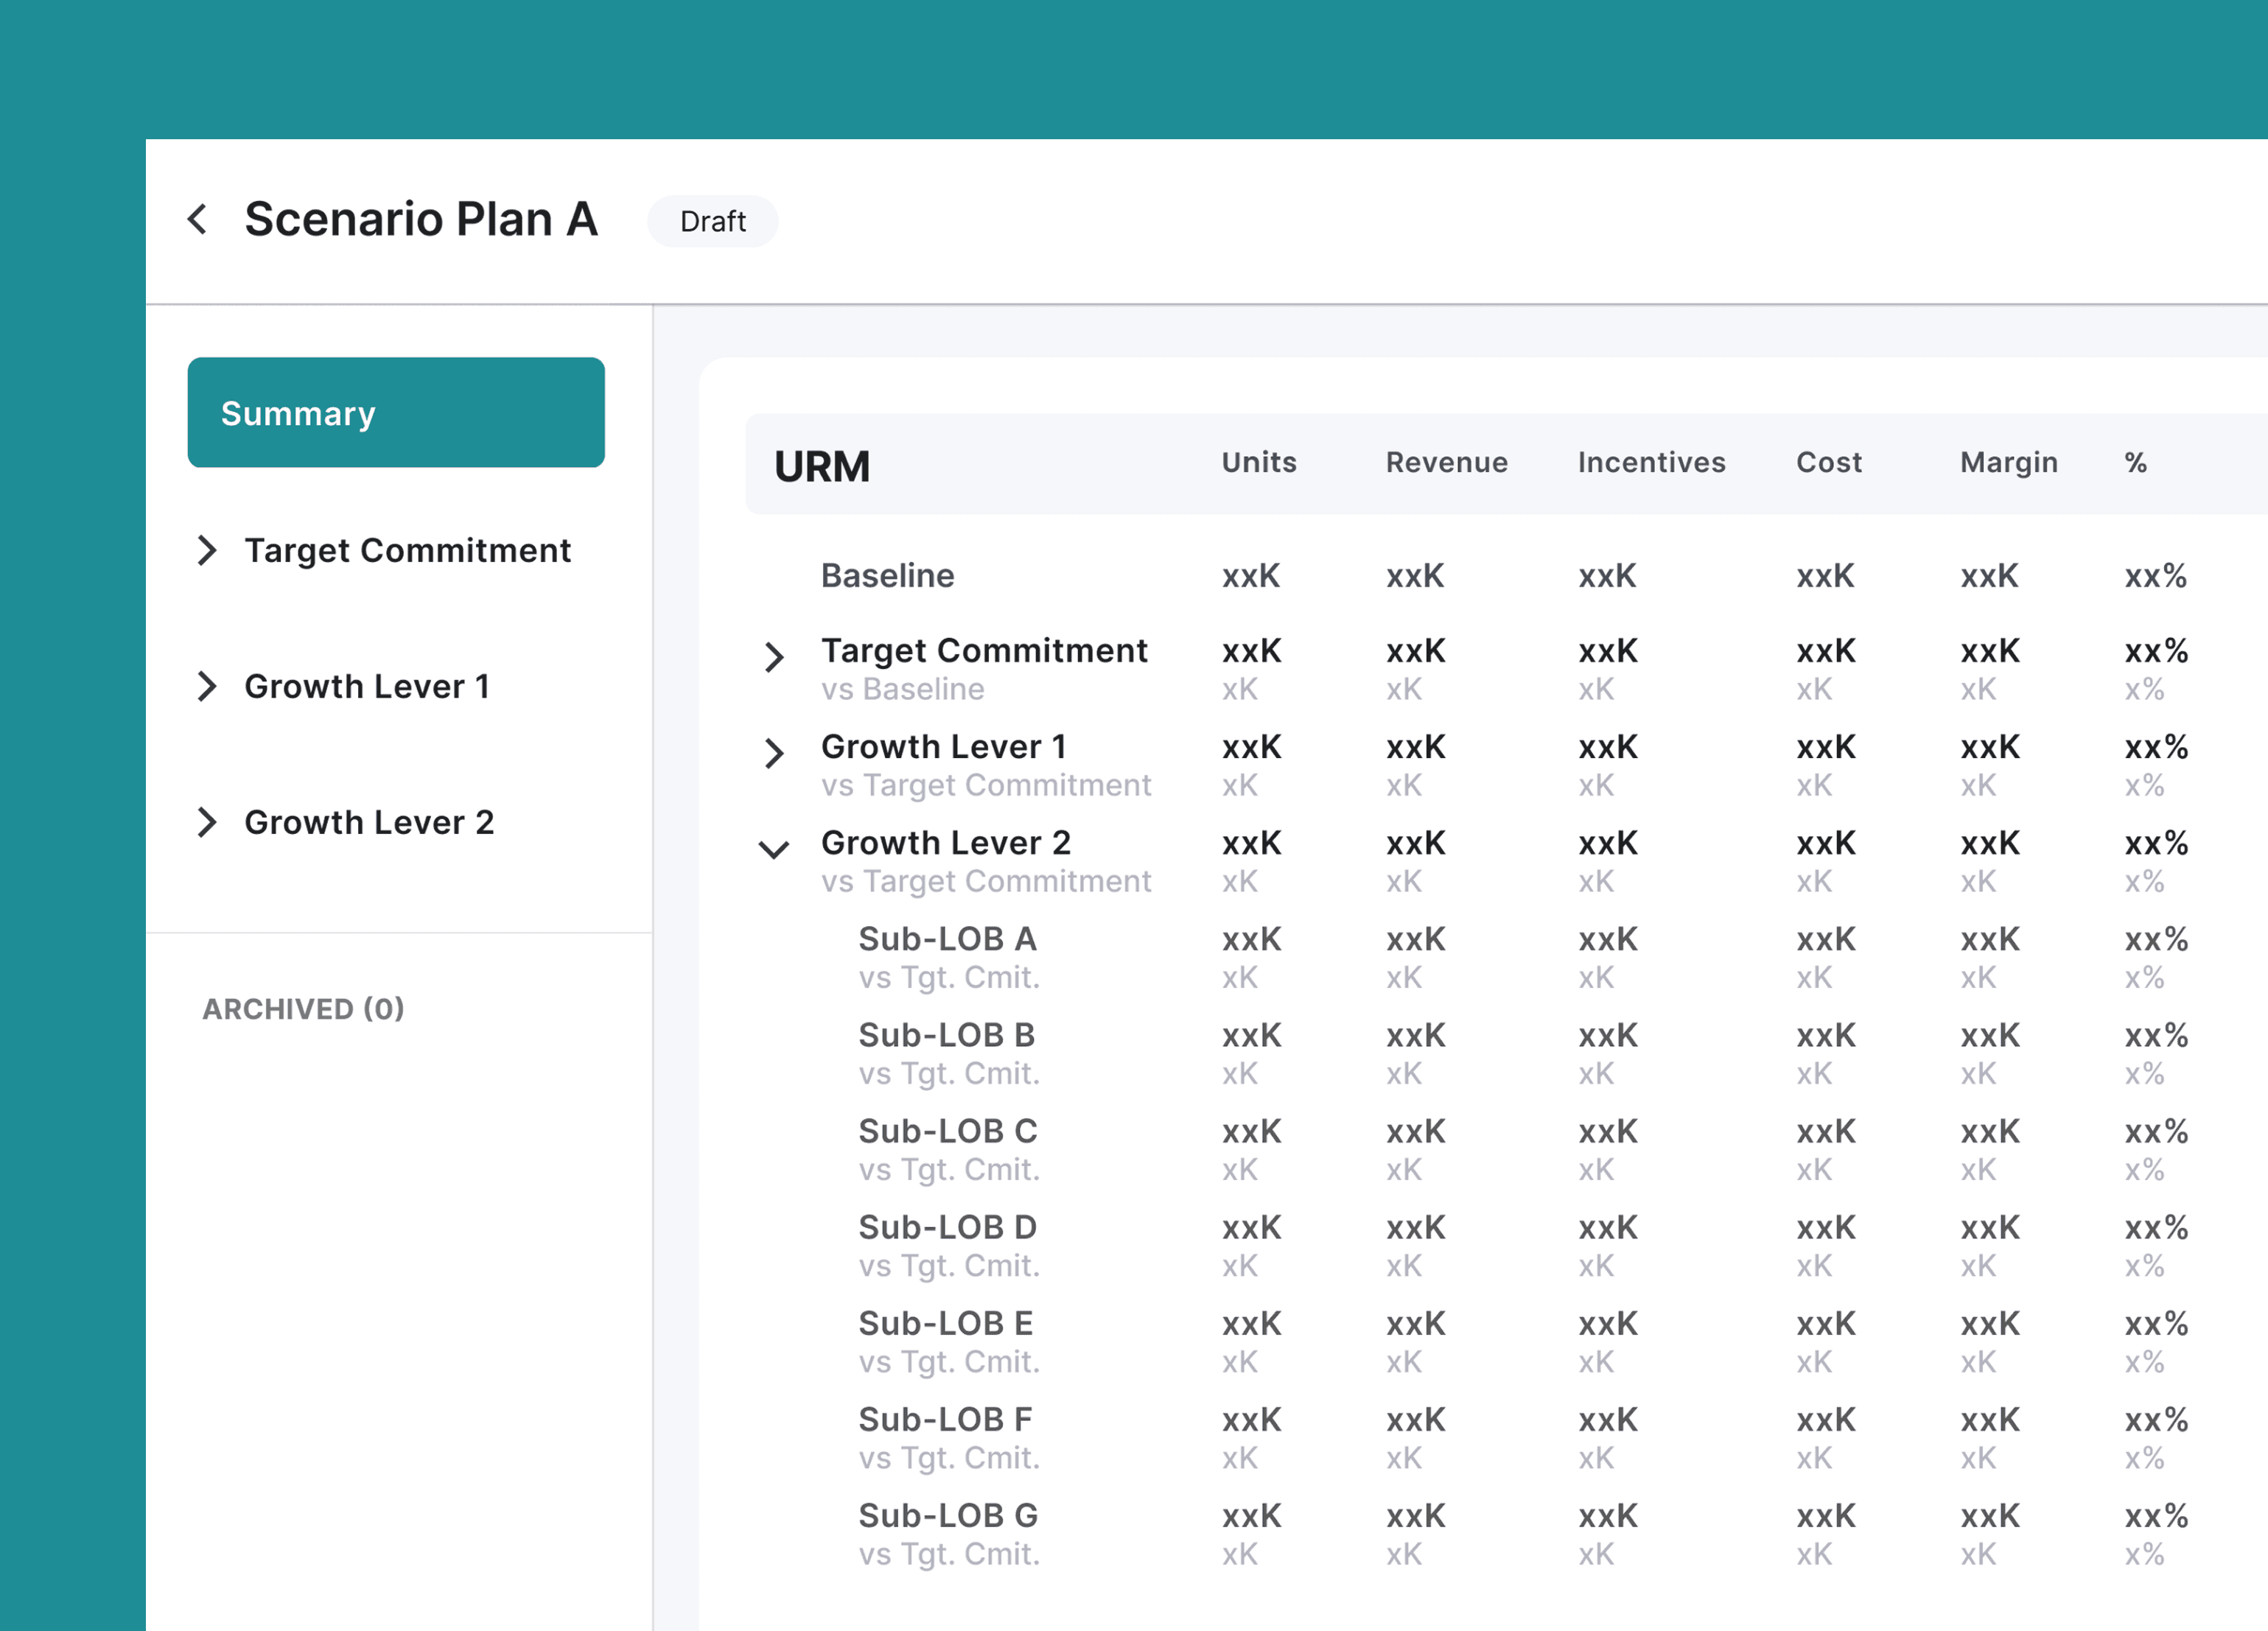2268x1631 pixels.
Task: Click the back arrow beside Scenario Plan A
Action: tap(198, 219)
